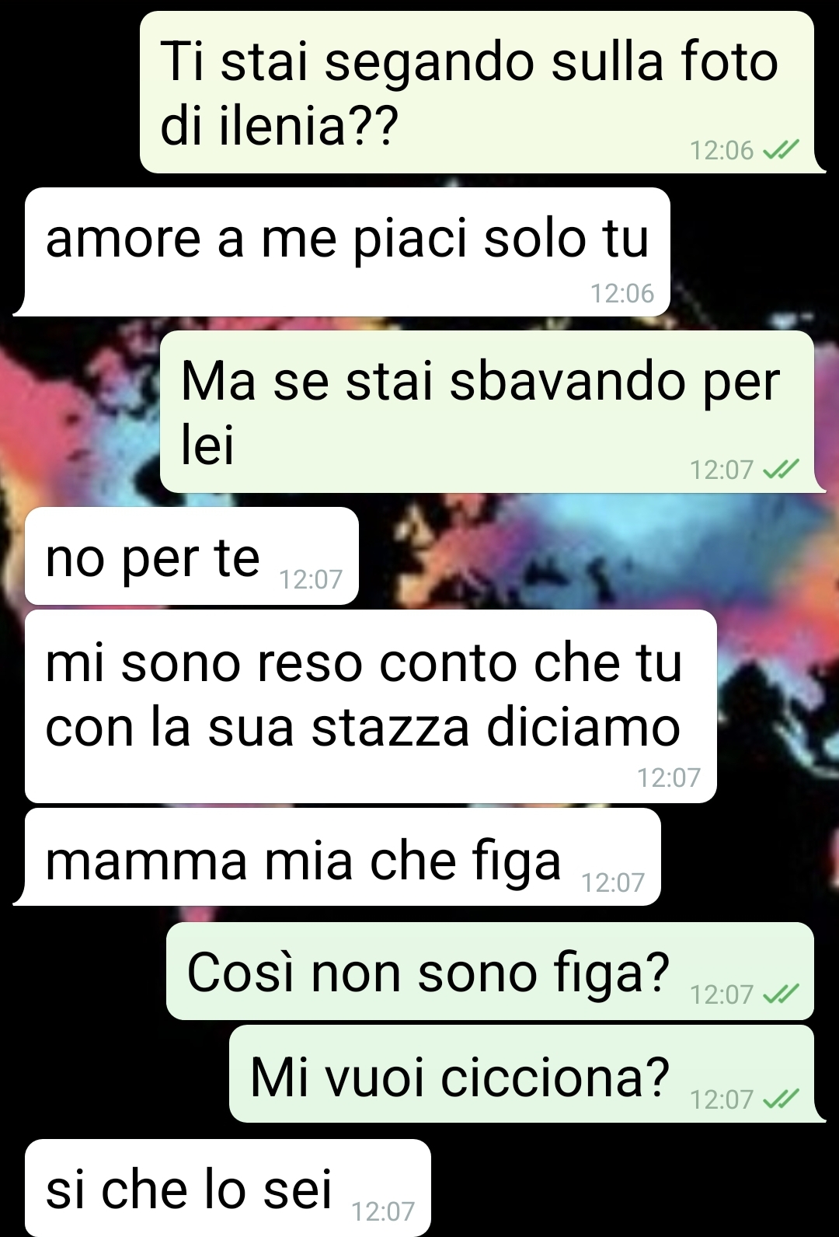Tap read receipt ticks on 'Così non sono figa?'
The width and height of the screenshot is (839, 1237).
pyautogui.click(x=781, y=994)
